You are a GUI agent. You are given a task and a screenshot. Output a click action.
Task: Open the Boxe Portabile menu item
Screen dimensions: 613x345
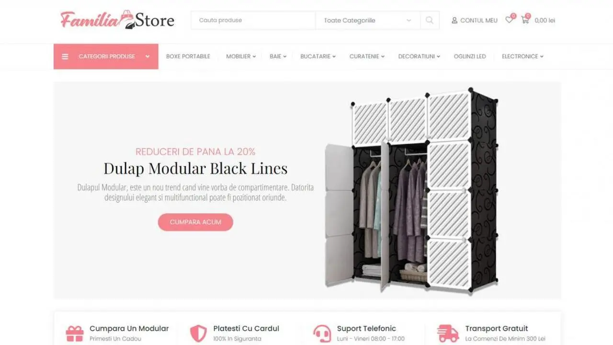click(188, 57)
